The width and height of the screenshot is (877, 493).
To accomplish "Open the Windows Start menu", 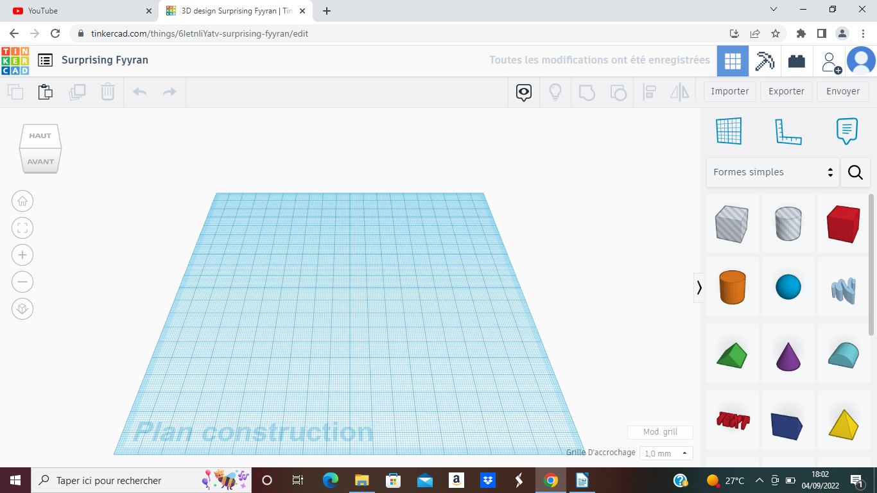I will click(15, 480).
